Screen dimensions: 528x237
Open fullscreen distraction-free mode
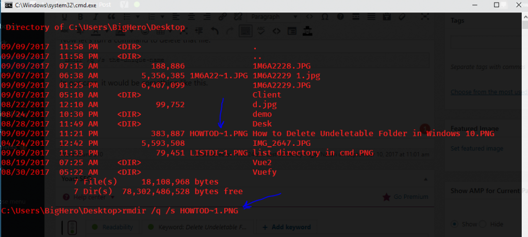[425, 16]
